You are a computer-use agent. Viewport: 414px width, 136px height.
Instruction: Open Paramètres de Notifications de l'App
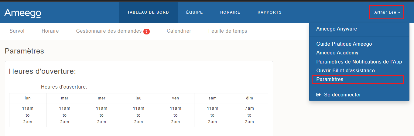359,62
